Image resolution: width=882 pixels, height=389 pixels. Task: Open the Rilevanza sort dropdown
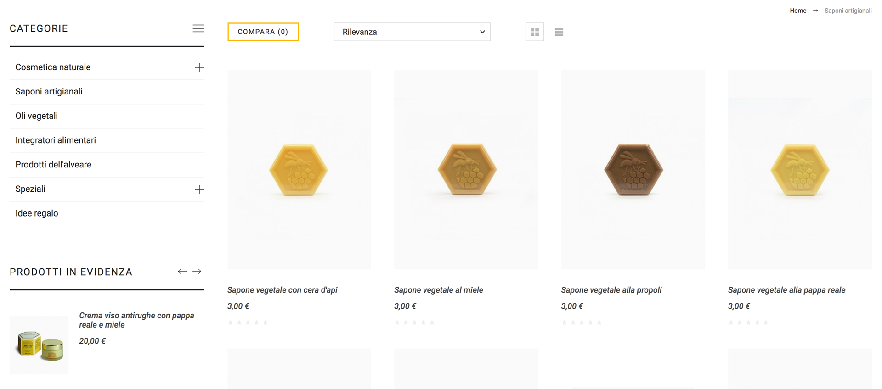(x=412, y=32)
